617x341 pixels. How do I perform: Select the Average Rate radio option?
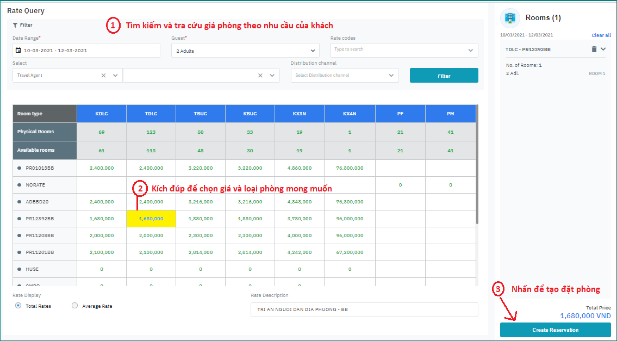tap(75, 306)
